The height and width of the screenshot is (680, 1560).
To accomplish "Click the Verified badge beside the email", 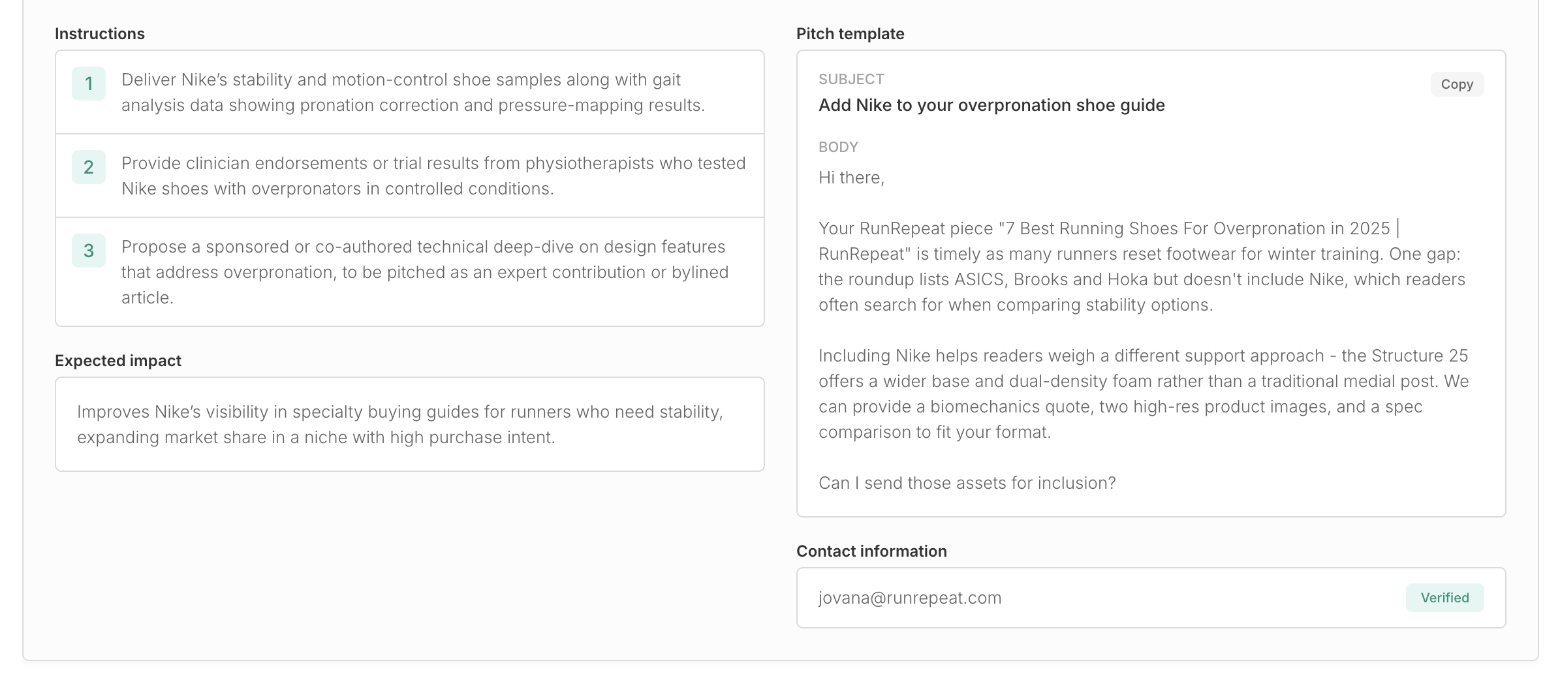I will [x=1444, y=598].
